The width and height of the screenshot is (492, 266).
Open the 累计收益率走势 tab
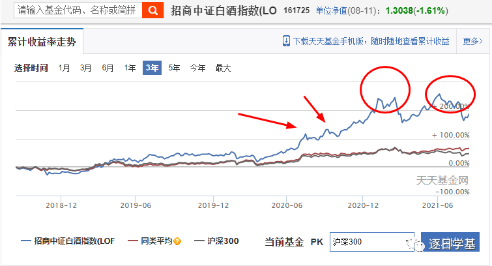(42, 42)
